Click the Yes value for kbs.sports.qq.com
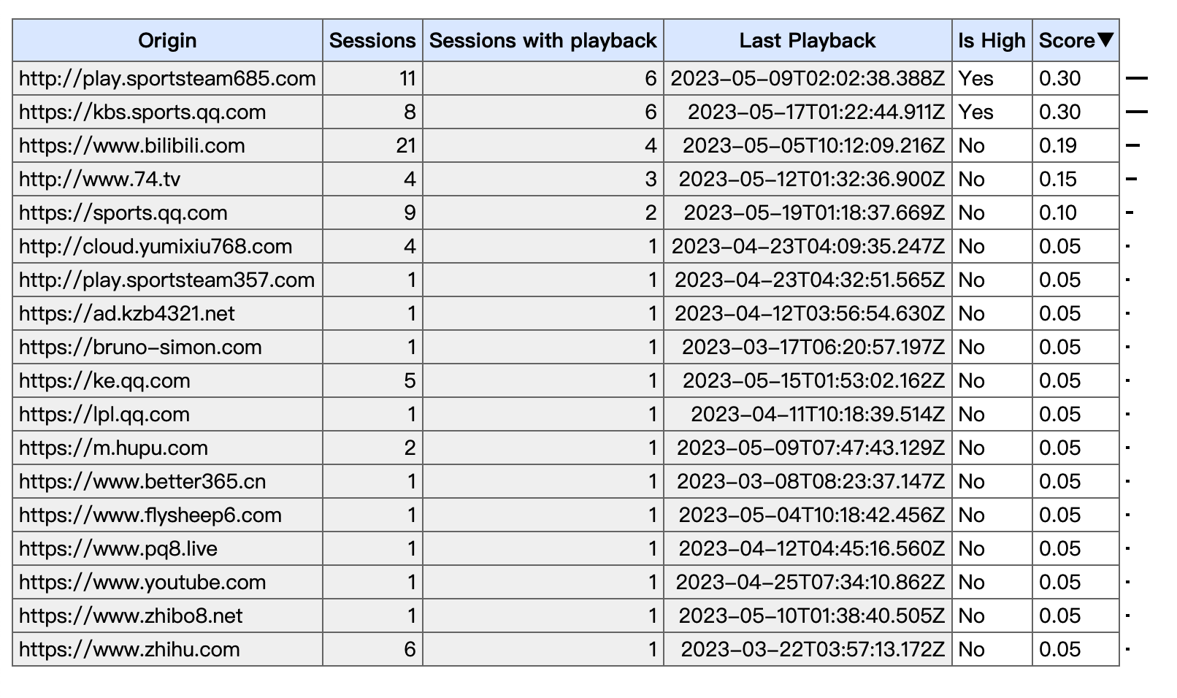Viewport: 1177px width, 698px height. (976, 112)
